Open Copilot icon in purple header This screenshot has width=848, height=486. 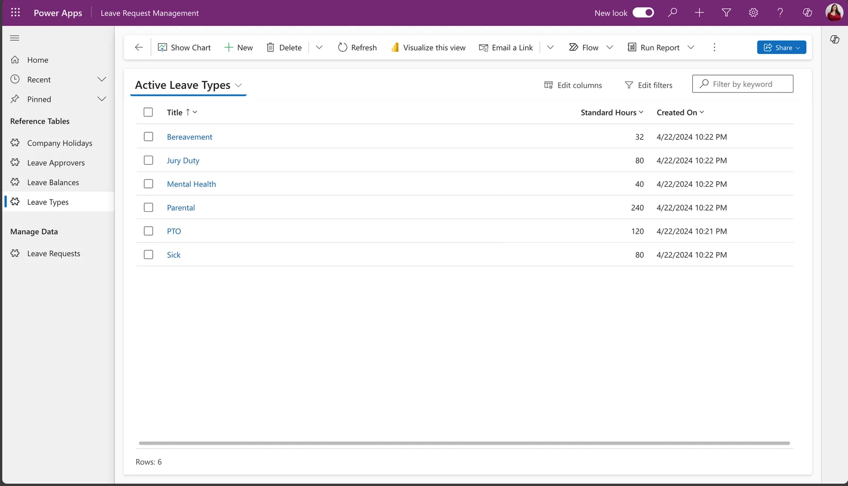click(x=807, y=12)
